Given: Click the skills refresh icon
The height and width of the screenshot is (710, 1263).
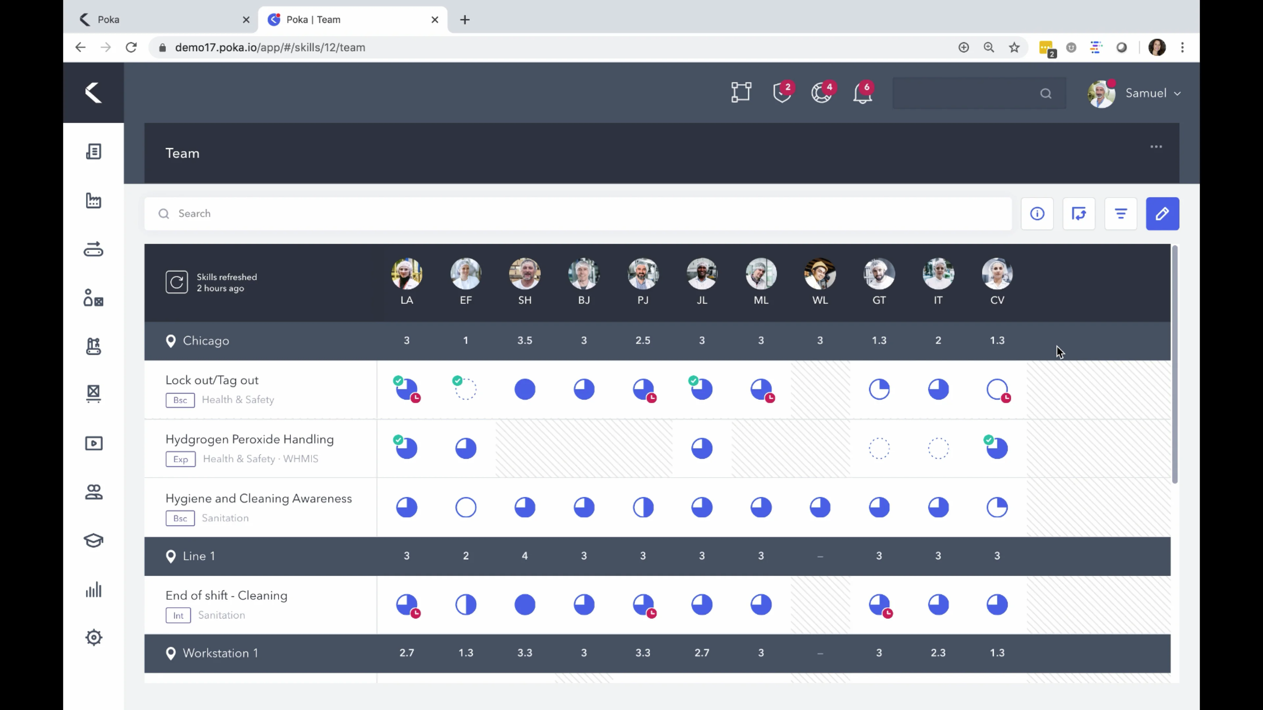Looking at the screenshot, I should [x=177, y=282].
